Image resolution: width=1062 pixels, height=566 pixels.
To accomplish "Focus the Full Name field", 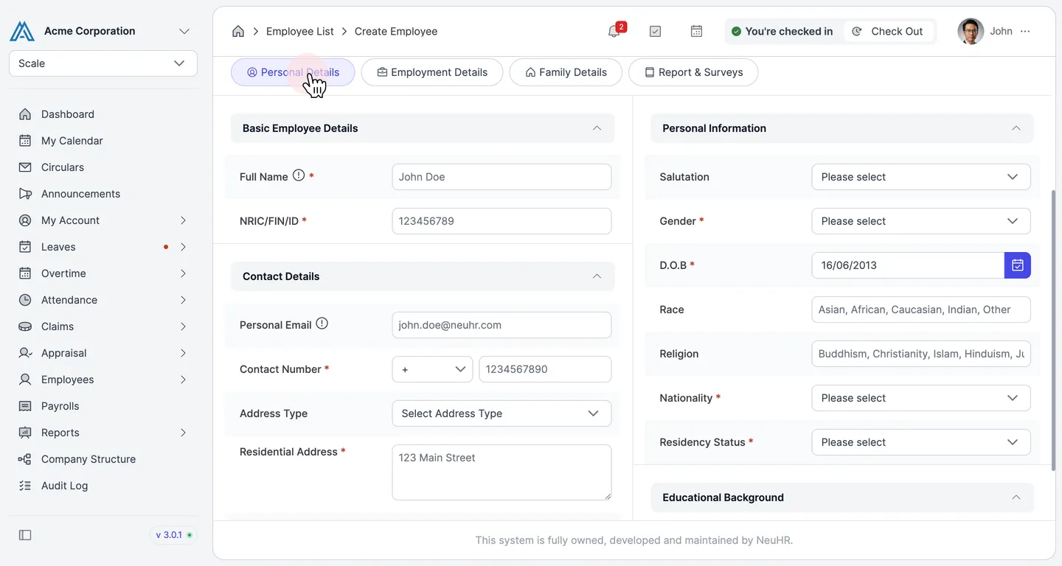I will [x=502, y=177].
